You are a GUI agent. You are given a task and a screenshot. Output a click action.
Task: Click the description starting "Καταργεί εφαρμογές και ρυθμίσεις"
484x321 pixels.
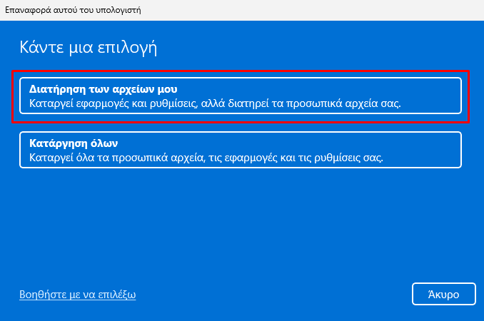point(215,103)
